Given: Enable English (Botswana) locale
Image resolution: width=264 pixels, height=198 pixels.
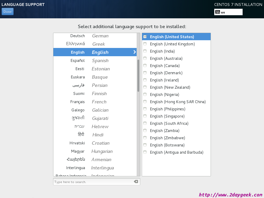Looking at the screenshot, I should (145, 145).
